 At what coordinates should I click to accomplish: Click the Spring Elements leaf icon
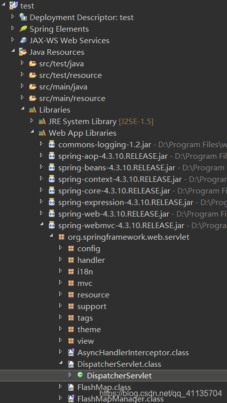coord(23,29)
